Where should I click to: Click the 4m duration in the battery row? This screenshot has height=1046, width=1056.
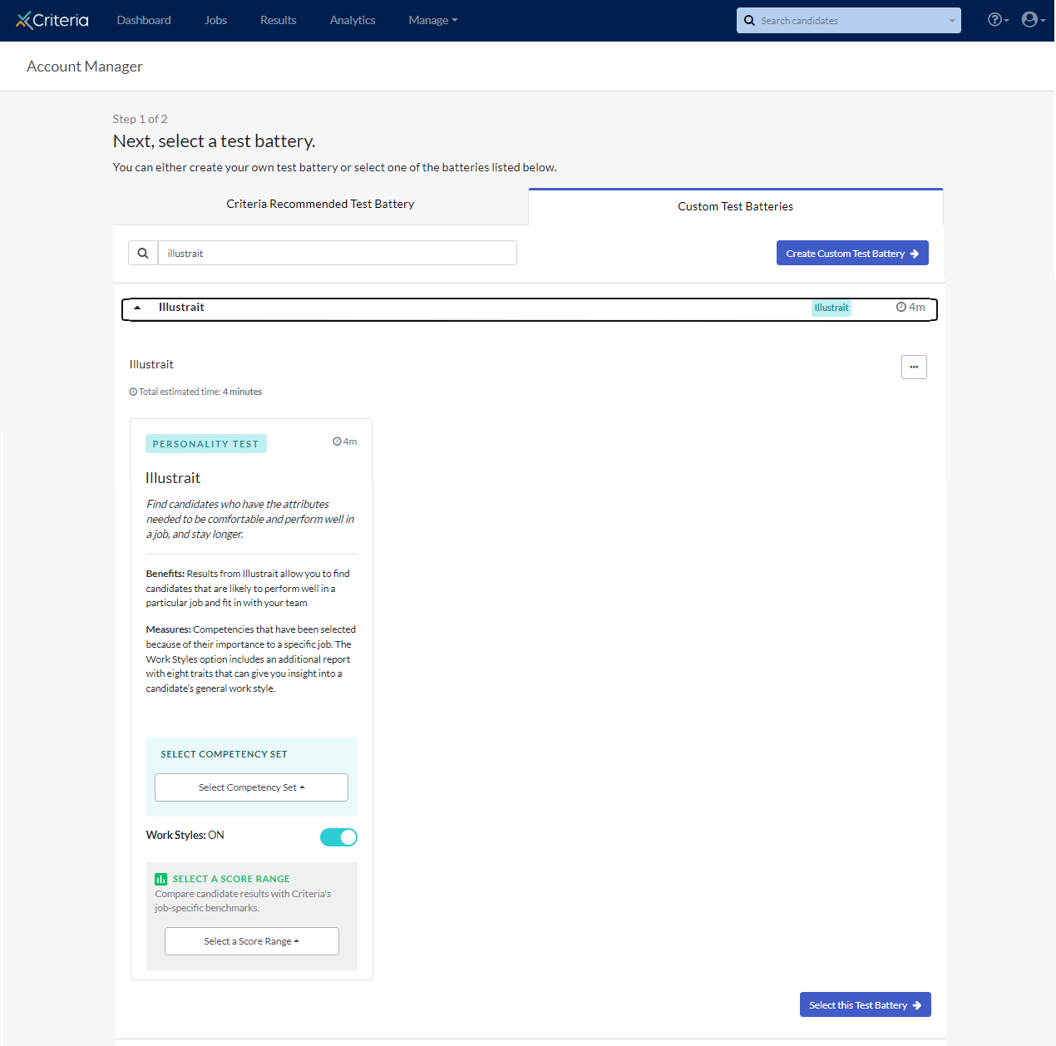click(910, 307)
